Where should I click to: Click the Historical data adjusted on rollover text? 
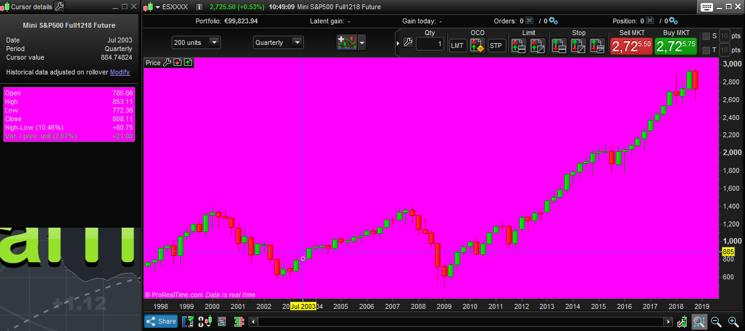[57, 72]
